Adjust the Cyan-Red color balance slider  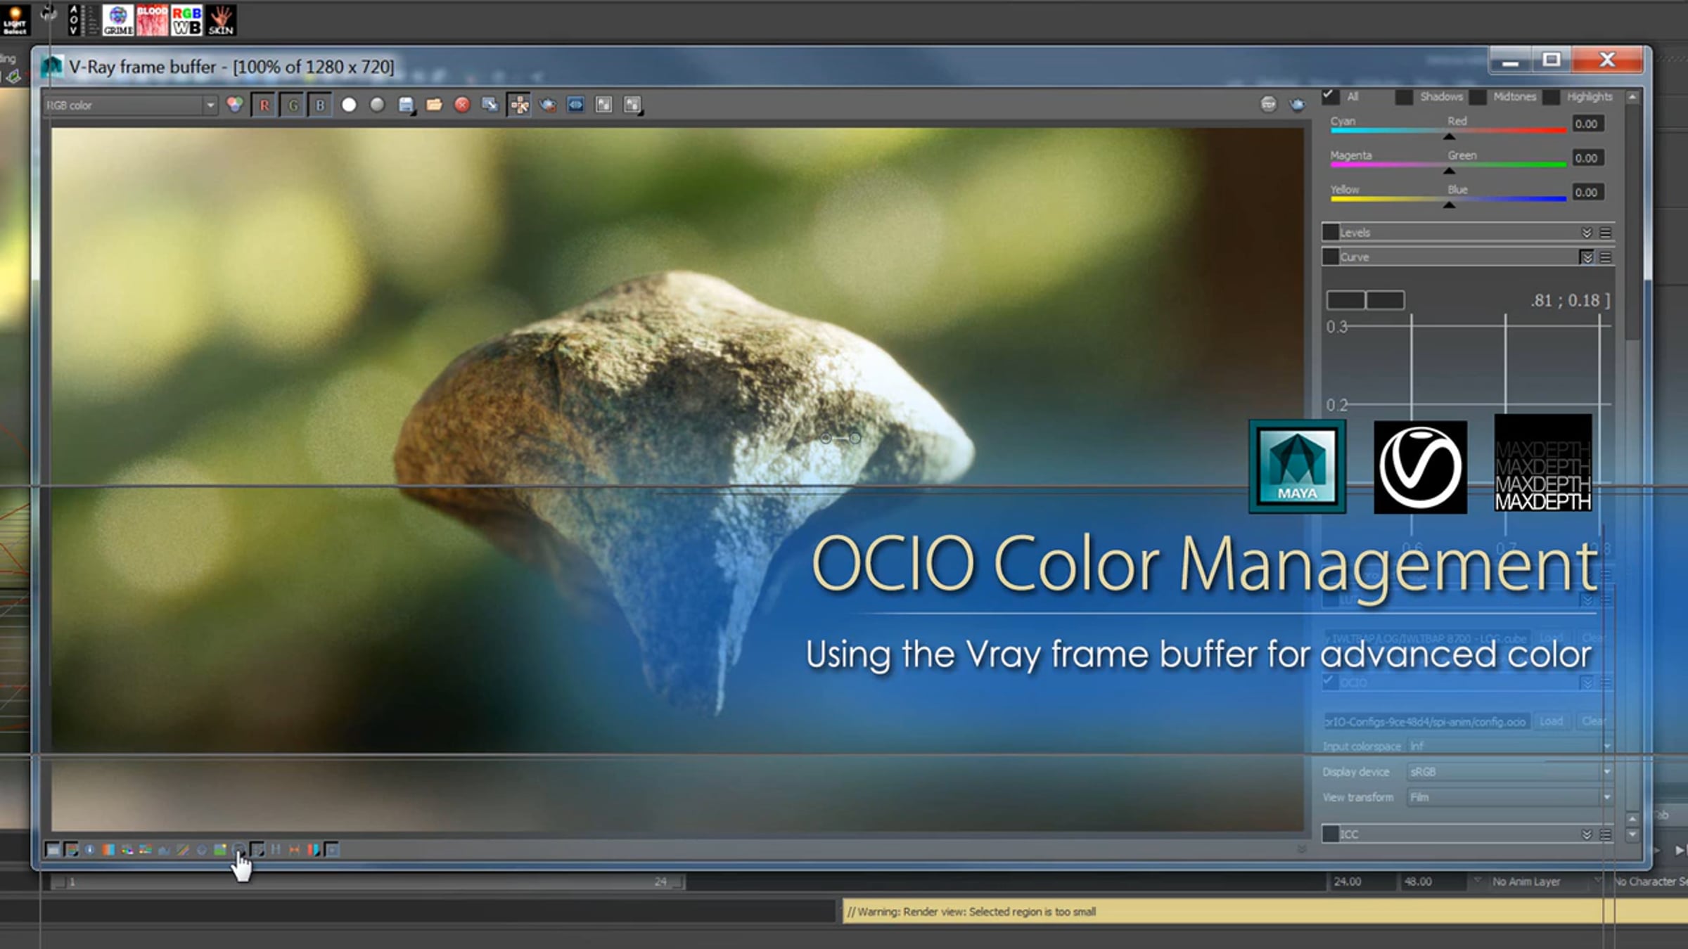tap(1448, 133)
